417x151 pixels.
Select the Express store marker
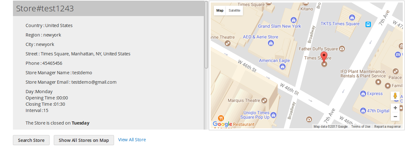pyautogui.click(x=363, y=93)
